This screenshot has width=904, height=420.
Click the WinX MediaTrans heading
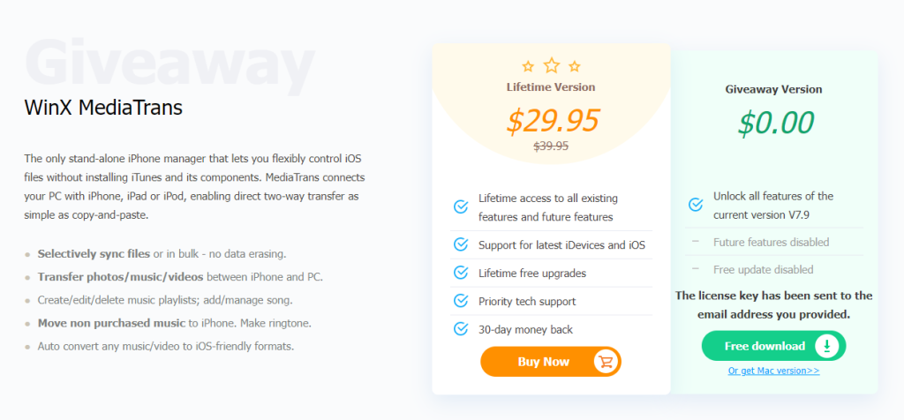[x=103, y=108]
